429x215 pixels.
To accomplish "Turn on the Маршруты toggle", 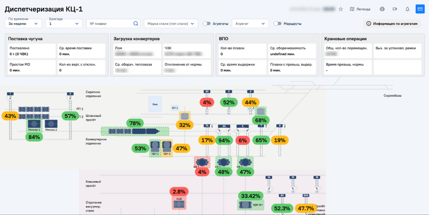I will (277, 24).
